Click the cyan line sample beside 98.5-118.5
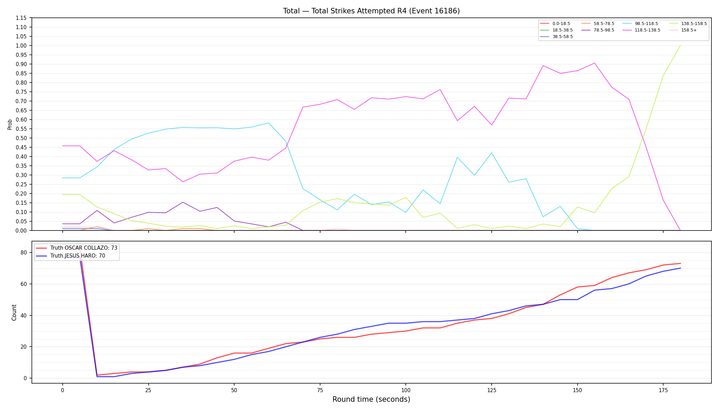Screen dimensions: 719x411 tap(627, 24)
